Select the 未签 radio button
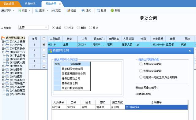 54,28
